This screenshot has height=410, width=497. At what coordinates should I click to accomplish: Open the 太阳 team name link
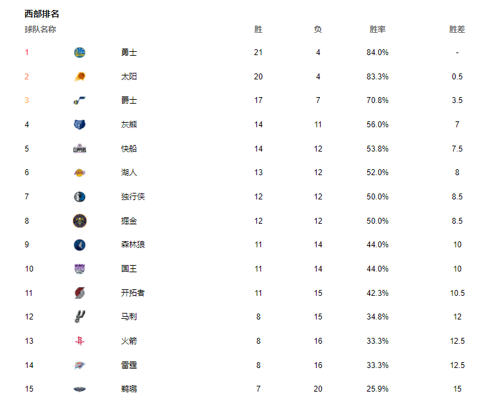tap(129, 76)
